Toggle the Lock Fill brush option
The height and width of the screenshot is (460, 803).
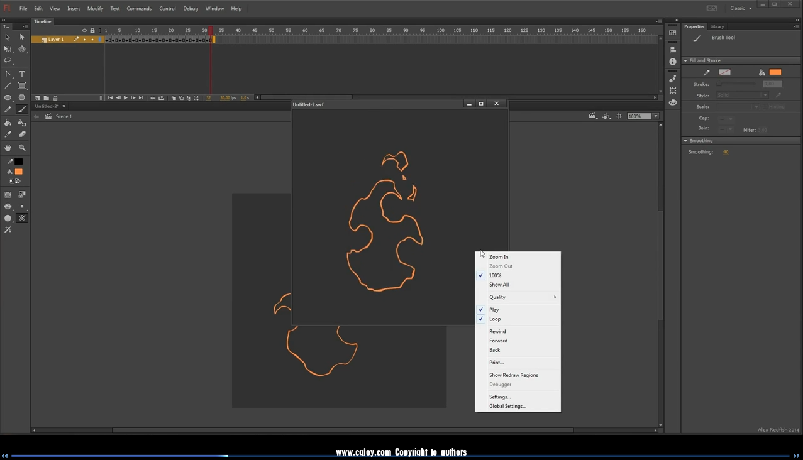click(22, 195)
